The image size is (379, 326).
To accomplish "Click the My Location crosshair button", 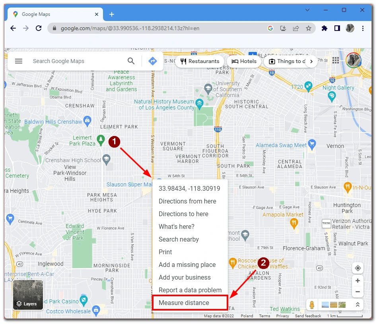I will click(x=358, y=268).
